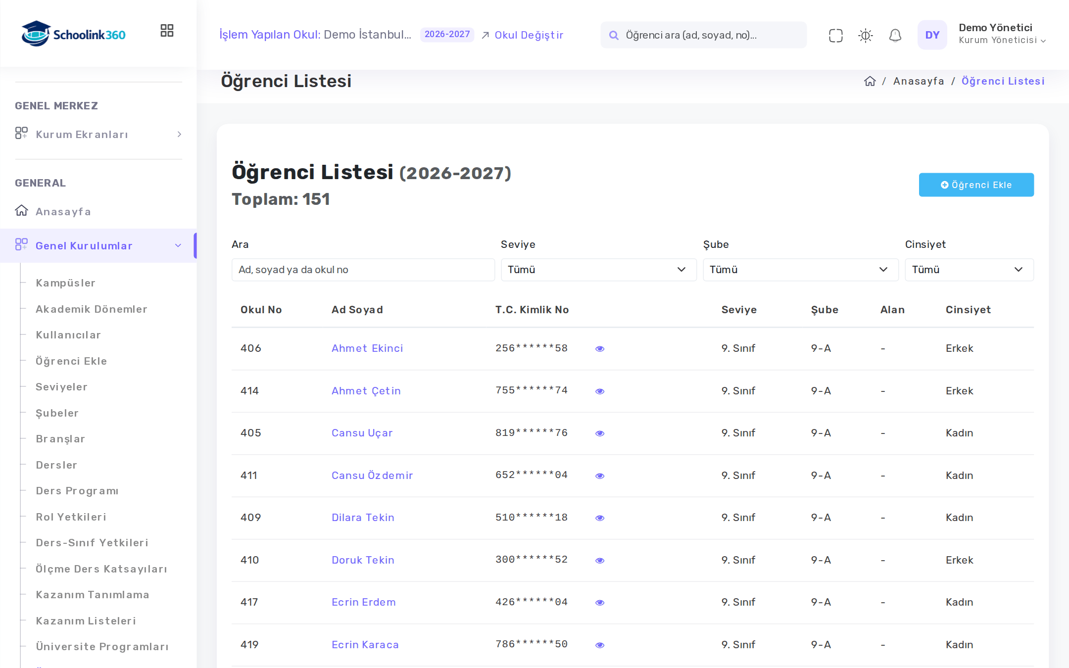Open the grid menu icon beside logo

167,31
